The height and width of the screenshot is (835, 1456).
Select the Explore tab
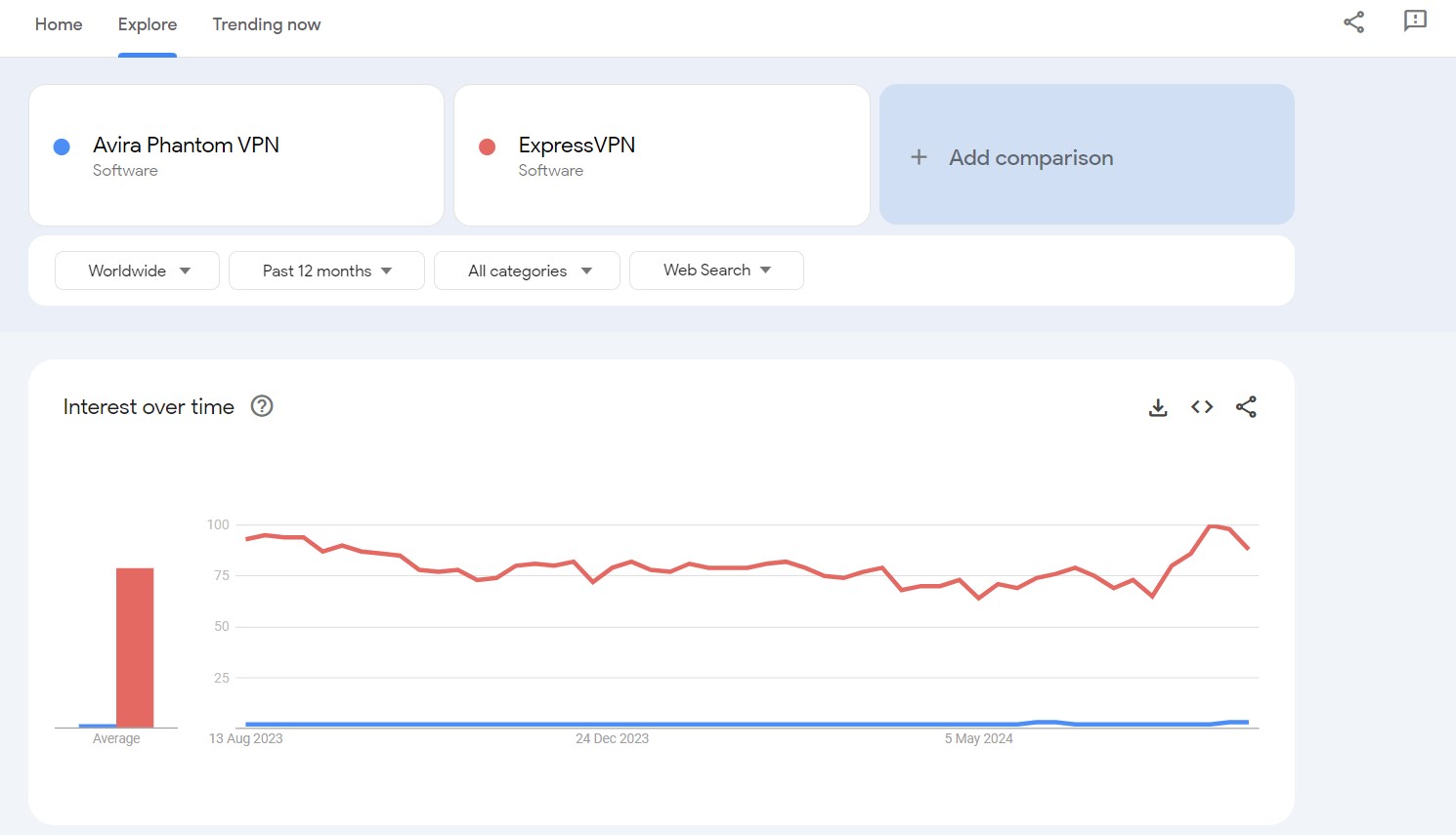[148, 24]
